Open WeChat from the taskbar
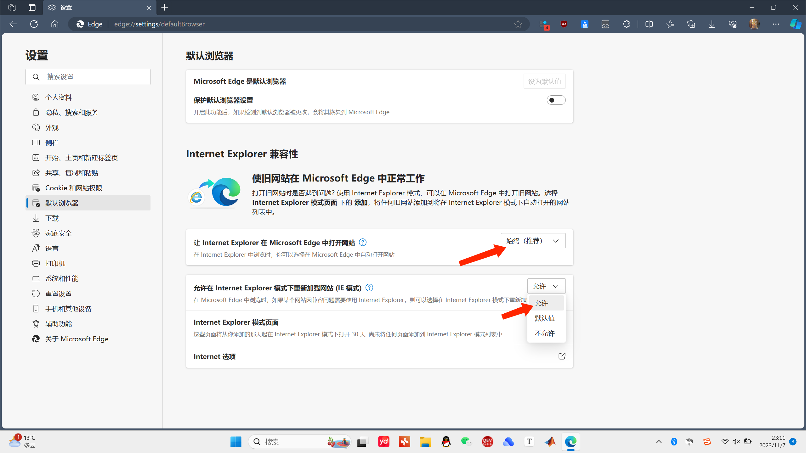Viewport: 806px width, 453px height. 467,442
